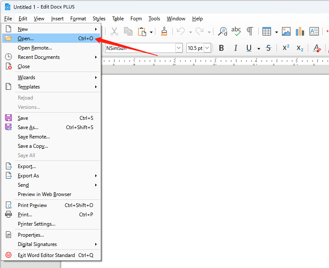Open the NSimSun font name dropdown
329x268 pixels.
click(x=179, y=48)
